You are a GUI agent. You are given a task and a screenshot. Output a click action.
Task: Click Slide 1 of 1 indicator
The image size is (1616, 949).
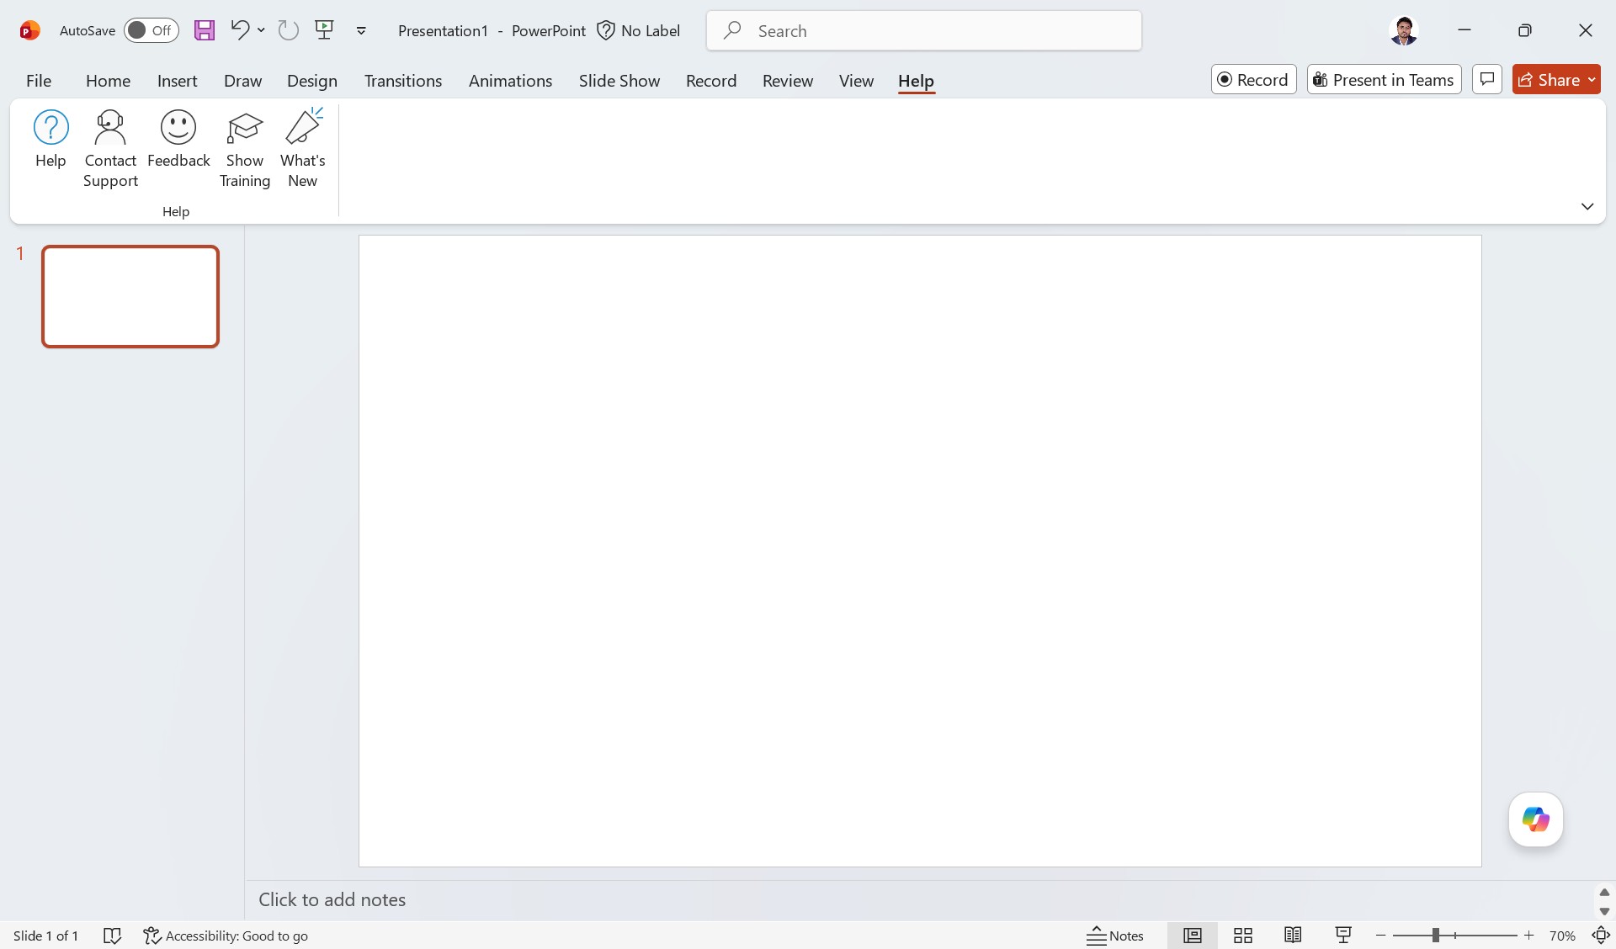click(x=45, y=936)
